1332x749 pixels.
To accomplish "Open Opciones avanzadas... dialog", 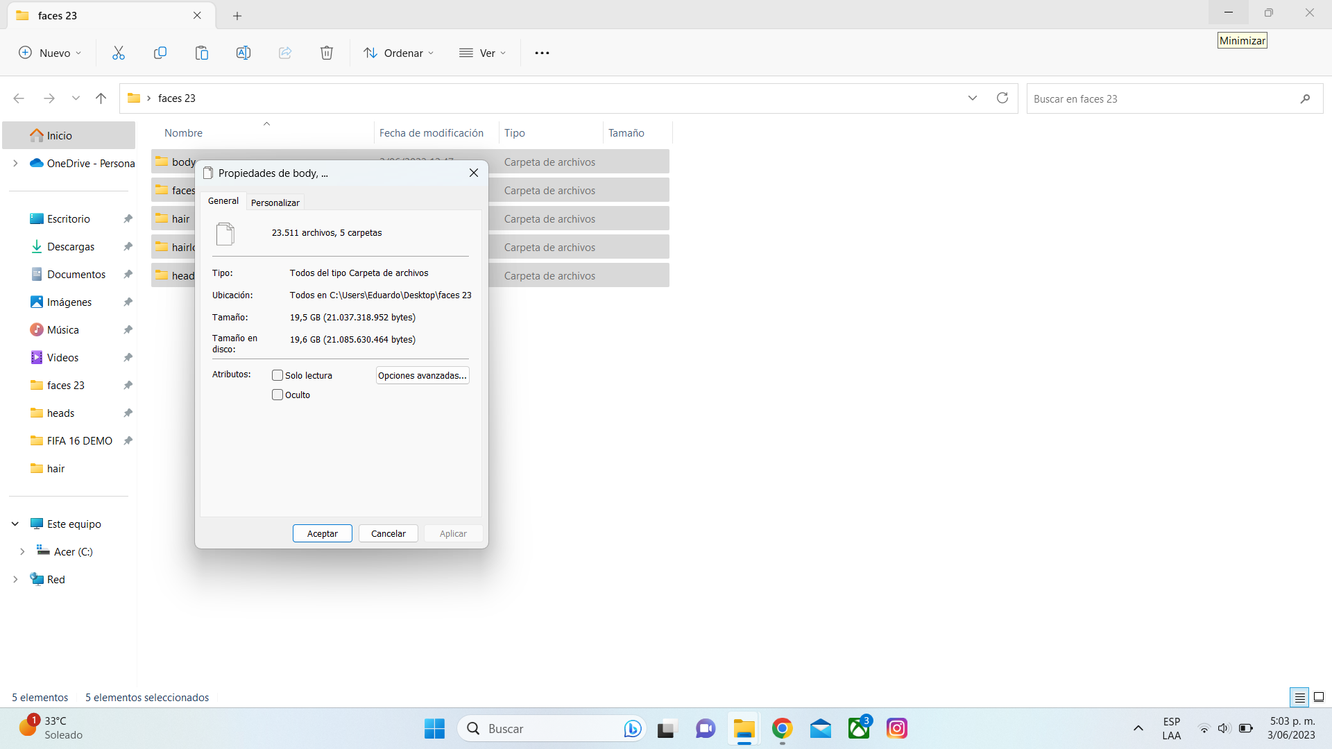I will click(422, 375).
